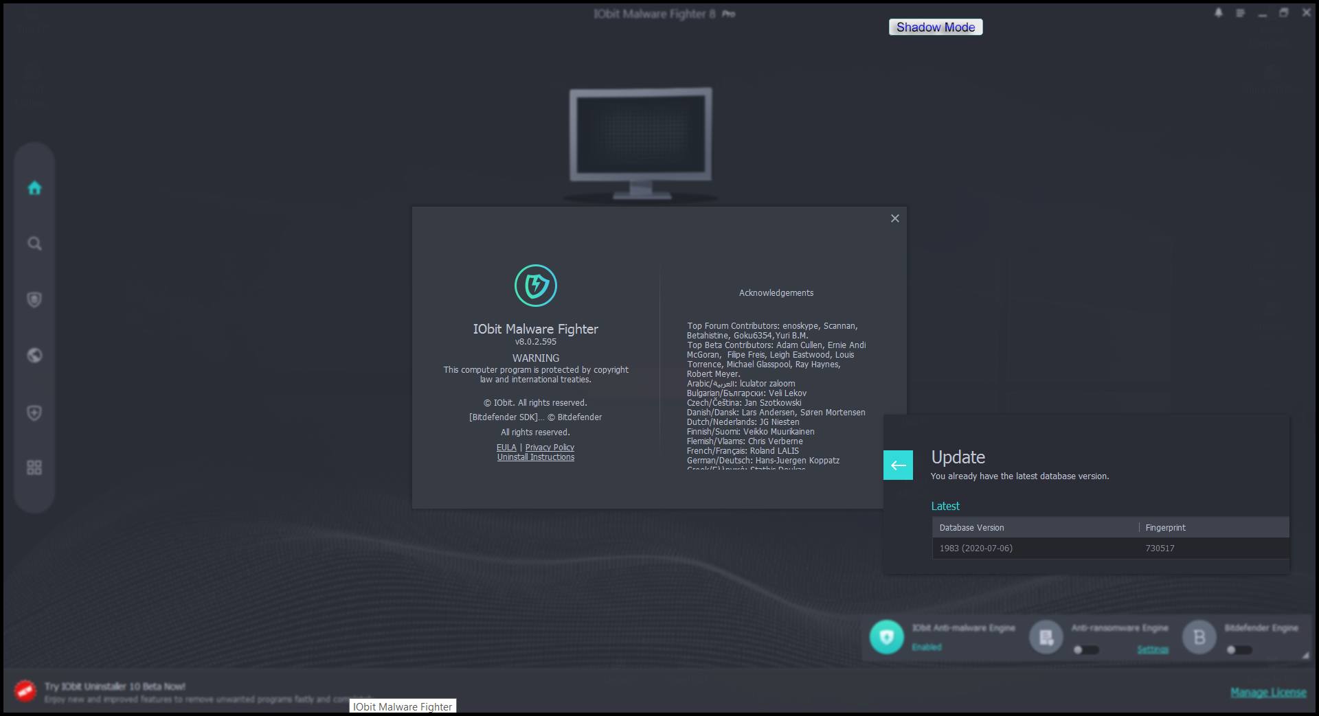Open the Protect shield section in sidebar

coord(34,299)
